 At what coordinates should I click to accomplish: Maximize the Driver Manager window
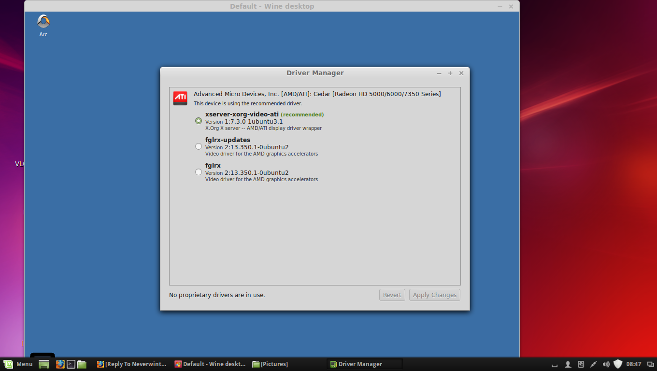tap(450, 73)
